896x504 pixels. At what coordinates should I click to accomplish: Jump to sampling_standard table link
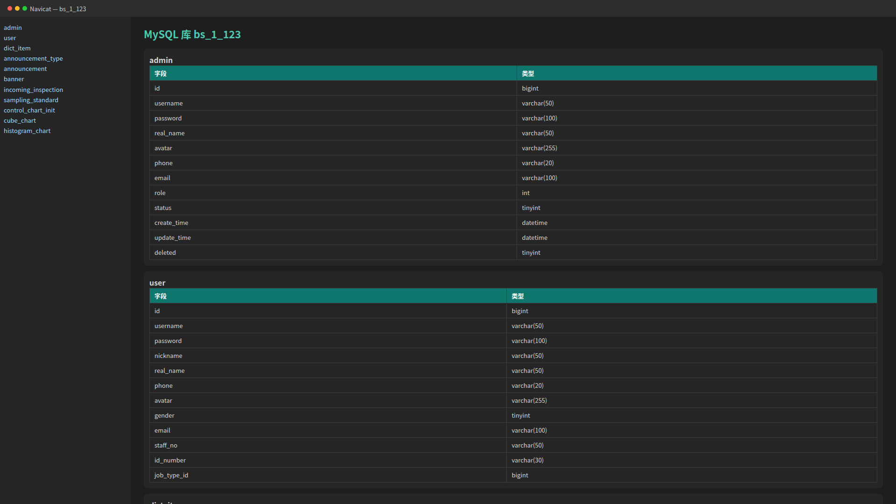31,100
